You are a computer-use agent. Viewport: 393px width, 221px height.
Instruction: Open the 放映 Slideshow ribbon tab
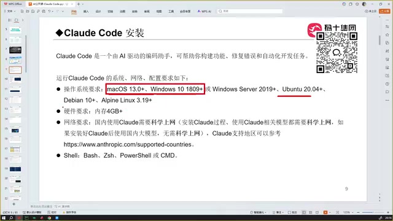point(134,12)
